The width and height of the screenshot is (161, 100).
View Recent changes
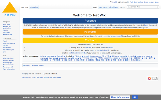click(x=8, y=50)
